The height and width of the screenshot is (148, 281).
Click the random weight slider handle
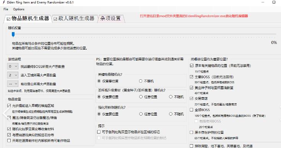coord(13,34)
